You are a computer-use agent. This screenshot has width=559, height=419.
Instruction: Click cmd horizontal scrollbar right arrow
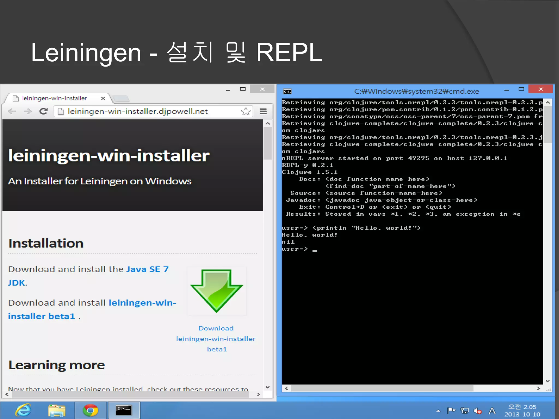(538, 388)
